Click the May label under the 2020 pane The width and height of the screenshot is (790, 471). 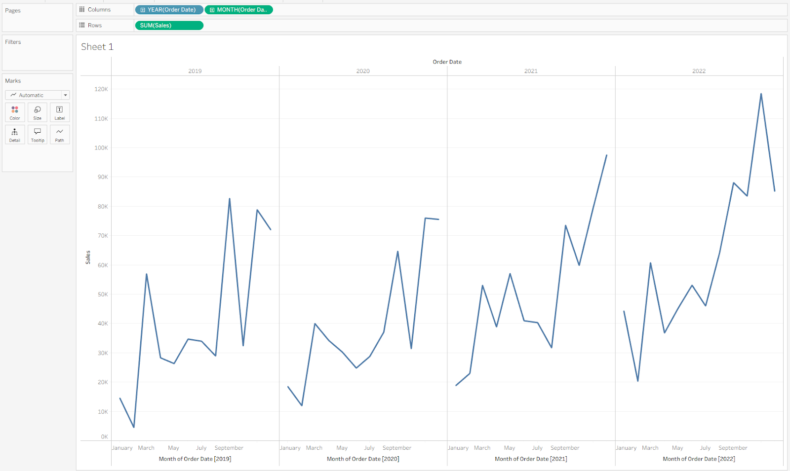pyautogui.click(x=342, y=448)
